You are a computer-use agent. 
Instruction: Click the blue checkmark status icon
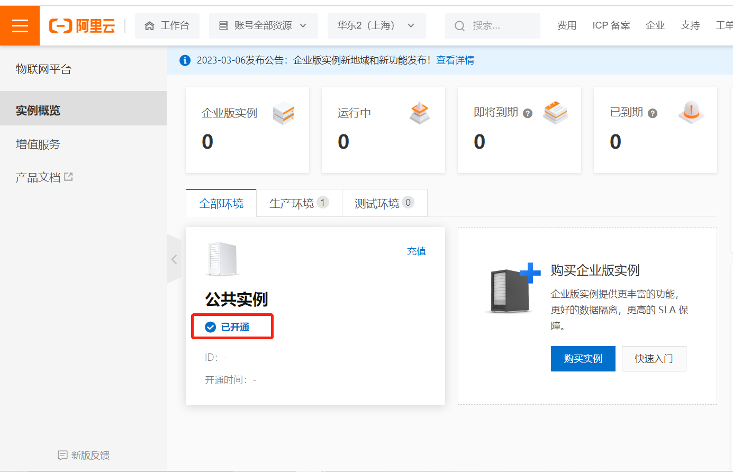[210, 327]
